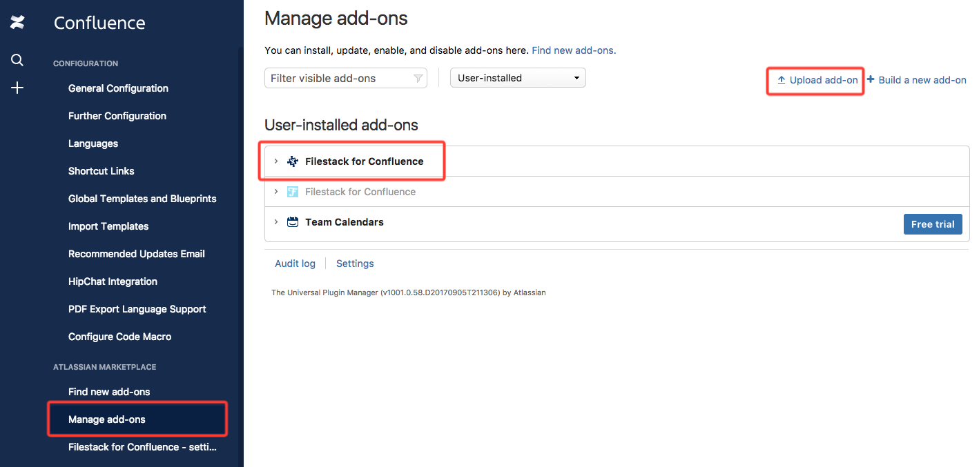Viewport: 979px width, 467px height.
Task: Click the plus create icon in sidebar
Action: [x=17, y=88]
